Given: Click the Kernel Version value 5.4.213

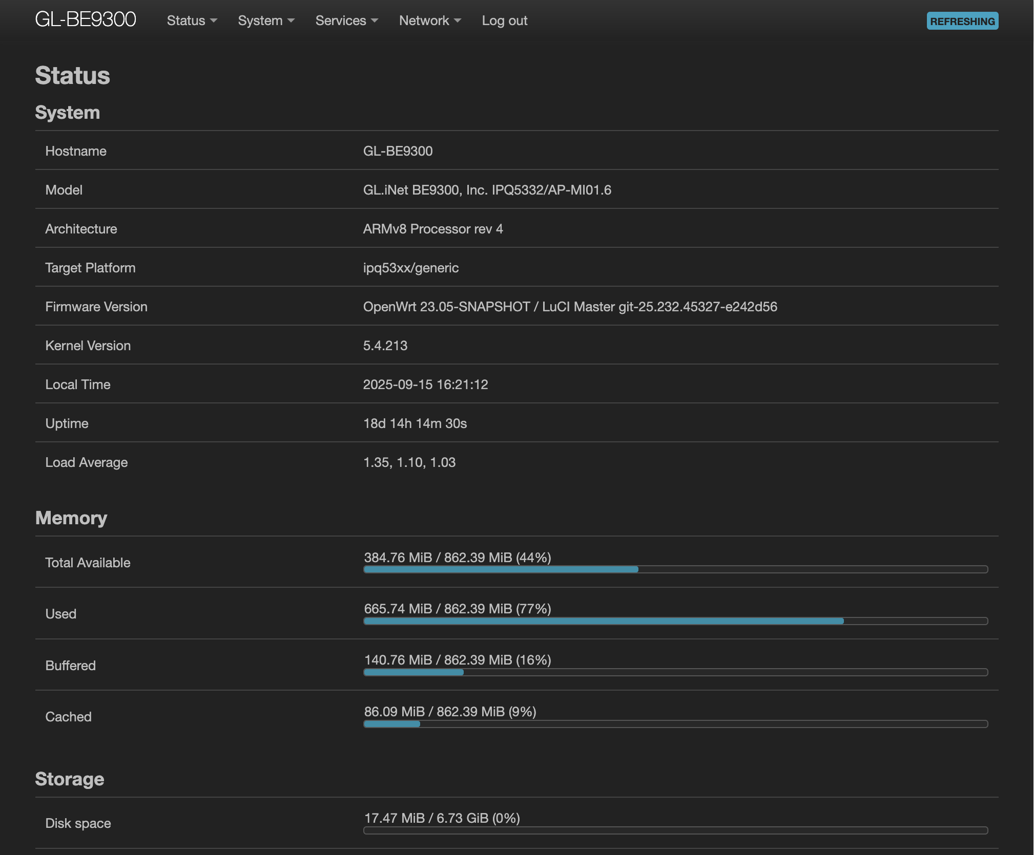Looking at the screenshot, I should tap(385, 346).
